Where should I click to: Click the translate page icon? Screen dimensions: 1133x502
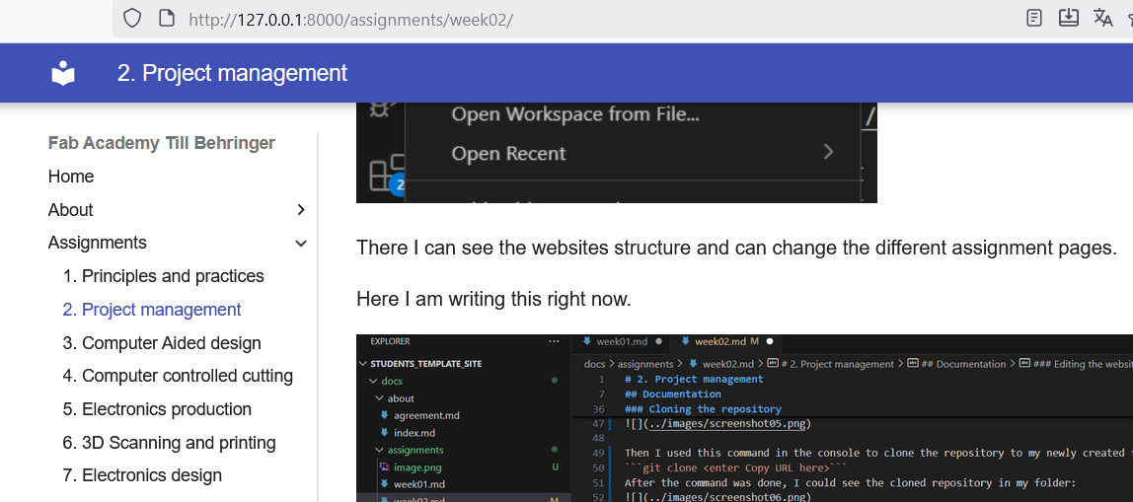(1102, 18)
